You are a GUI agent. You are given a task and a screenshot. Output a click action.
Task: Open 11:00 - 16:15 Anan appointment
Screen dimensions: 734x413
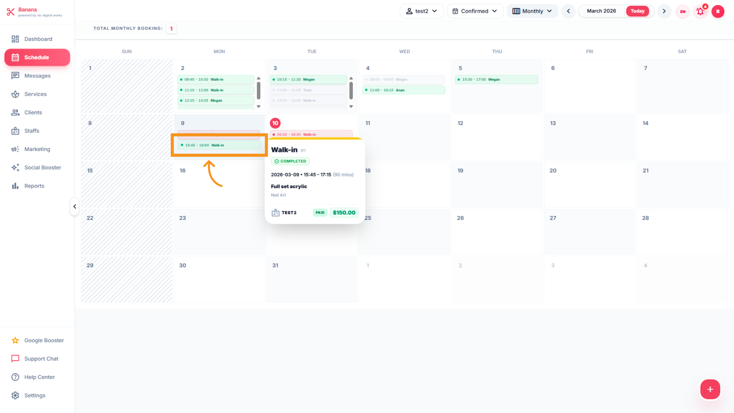pos(403,90)
